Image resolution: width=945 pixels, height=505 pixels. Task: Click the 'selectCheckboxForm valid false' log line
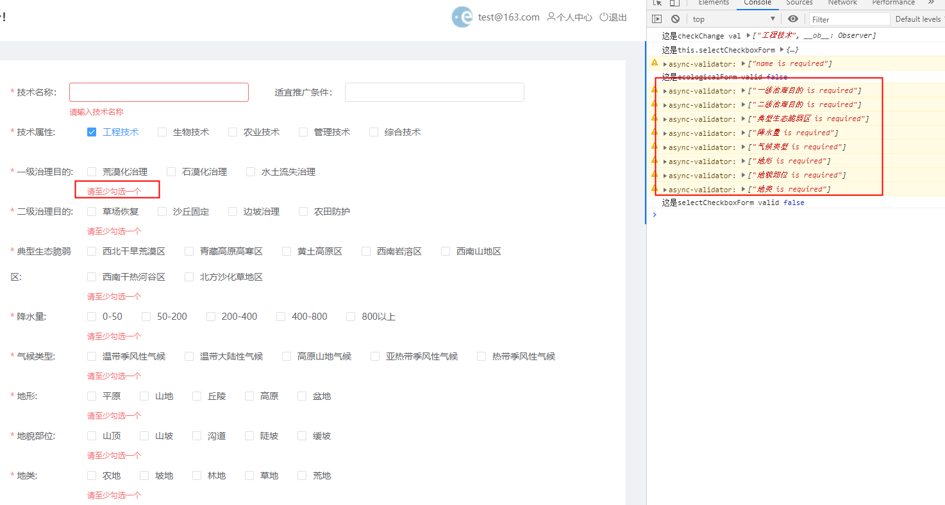(x=733, y=203)
